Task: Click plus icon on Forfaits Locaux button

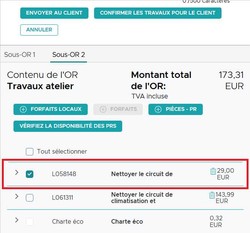Action: pos(23,109)
